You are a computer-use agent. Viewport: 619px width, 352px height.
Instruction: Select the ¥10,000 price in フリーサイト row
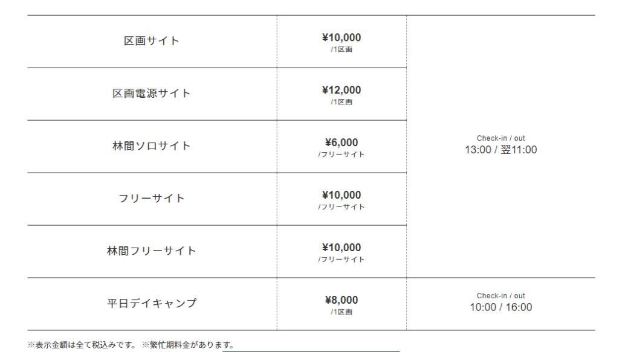342,195
